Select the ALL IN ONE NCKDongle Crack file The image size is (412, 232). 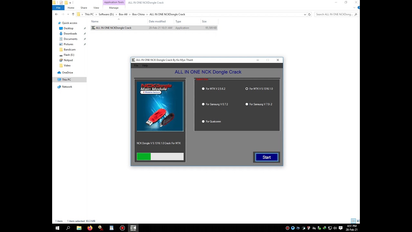point(154,28)
